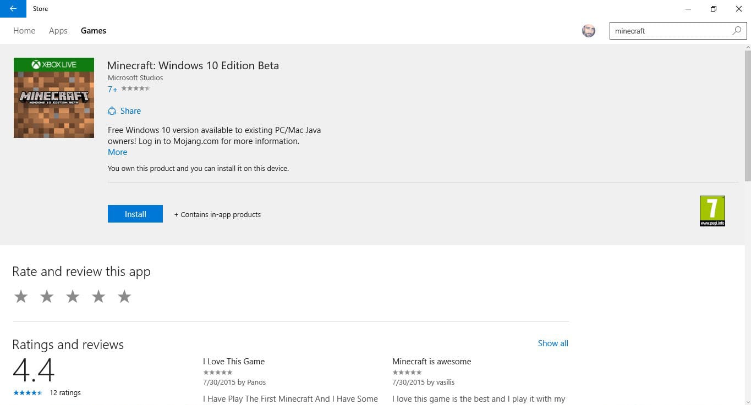Rate the app three stars
Image resolution: width=751 pixels, height=405 pixels.
(x=73, y=297)
